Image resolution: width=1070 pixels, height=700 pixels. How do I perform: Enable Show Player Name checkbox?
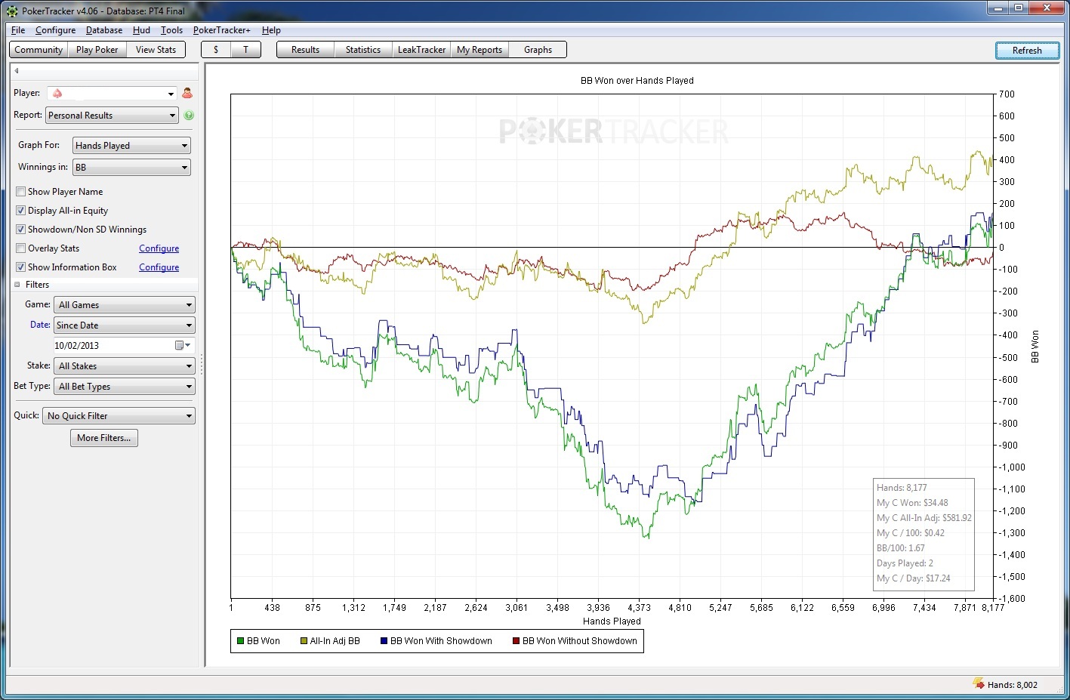pos(21,192)
